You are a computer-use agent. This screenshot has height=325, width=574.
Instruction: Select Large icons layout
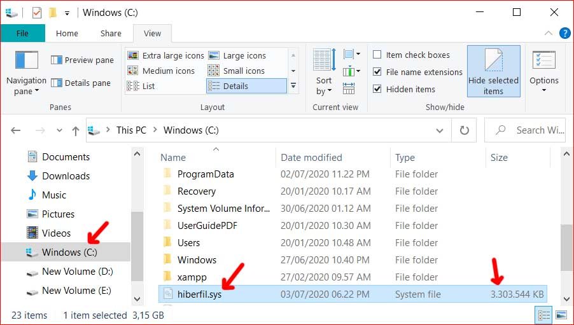[237, 55]
